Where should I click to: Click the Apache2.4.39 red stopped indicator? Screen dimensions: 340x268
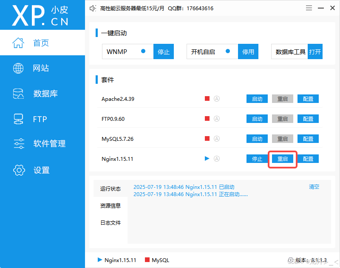pyautogui.click(x=207, y=99)
